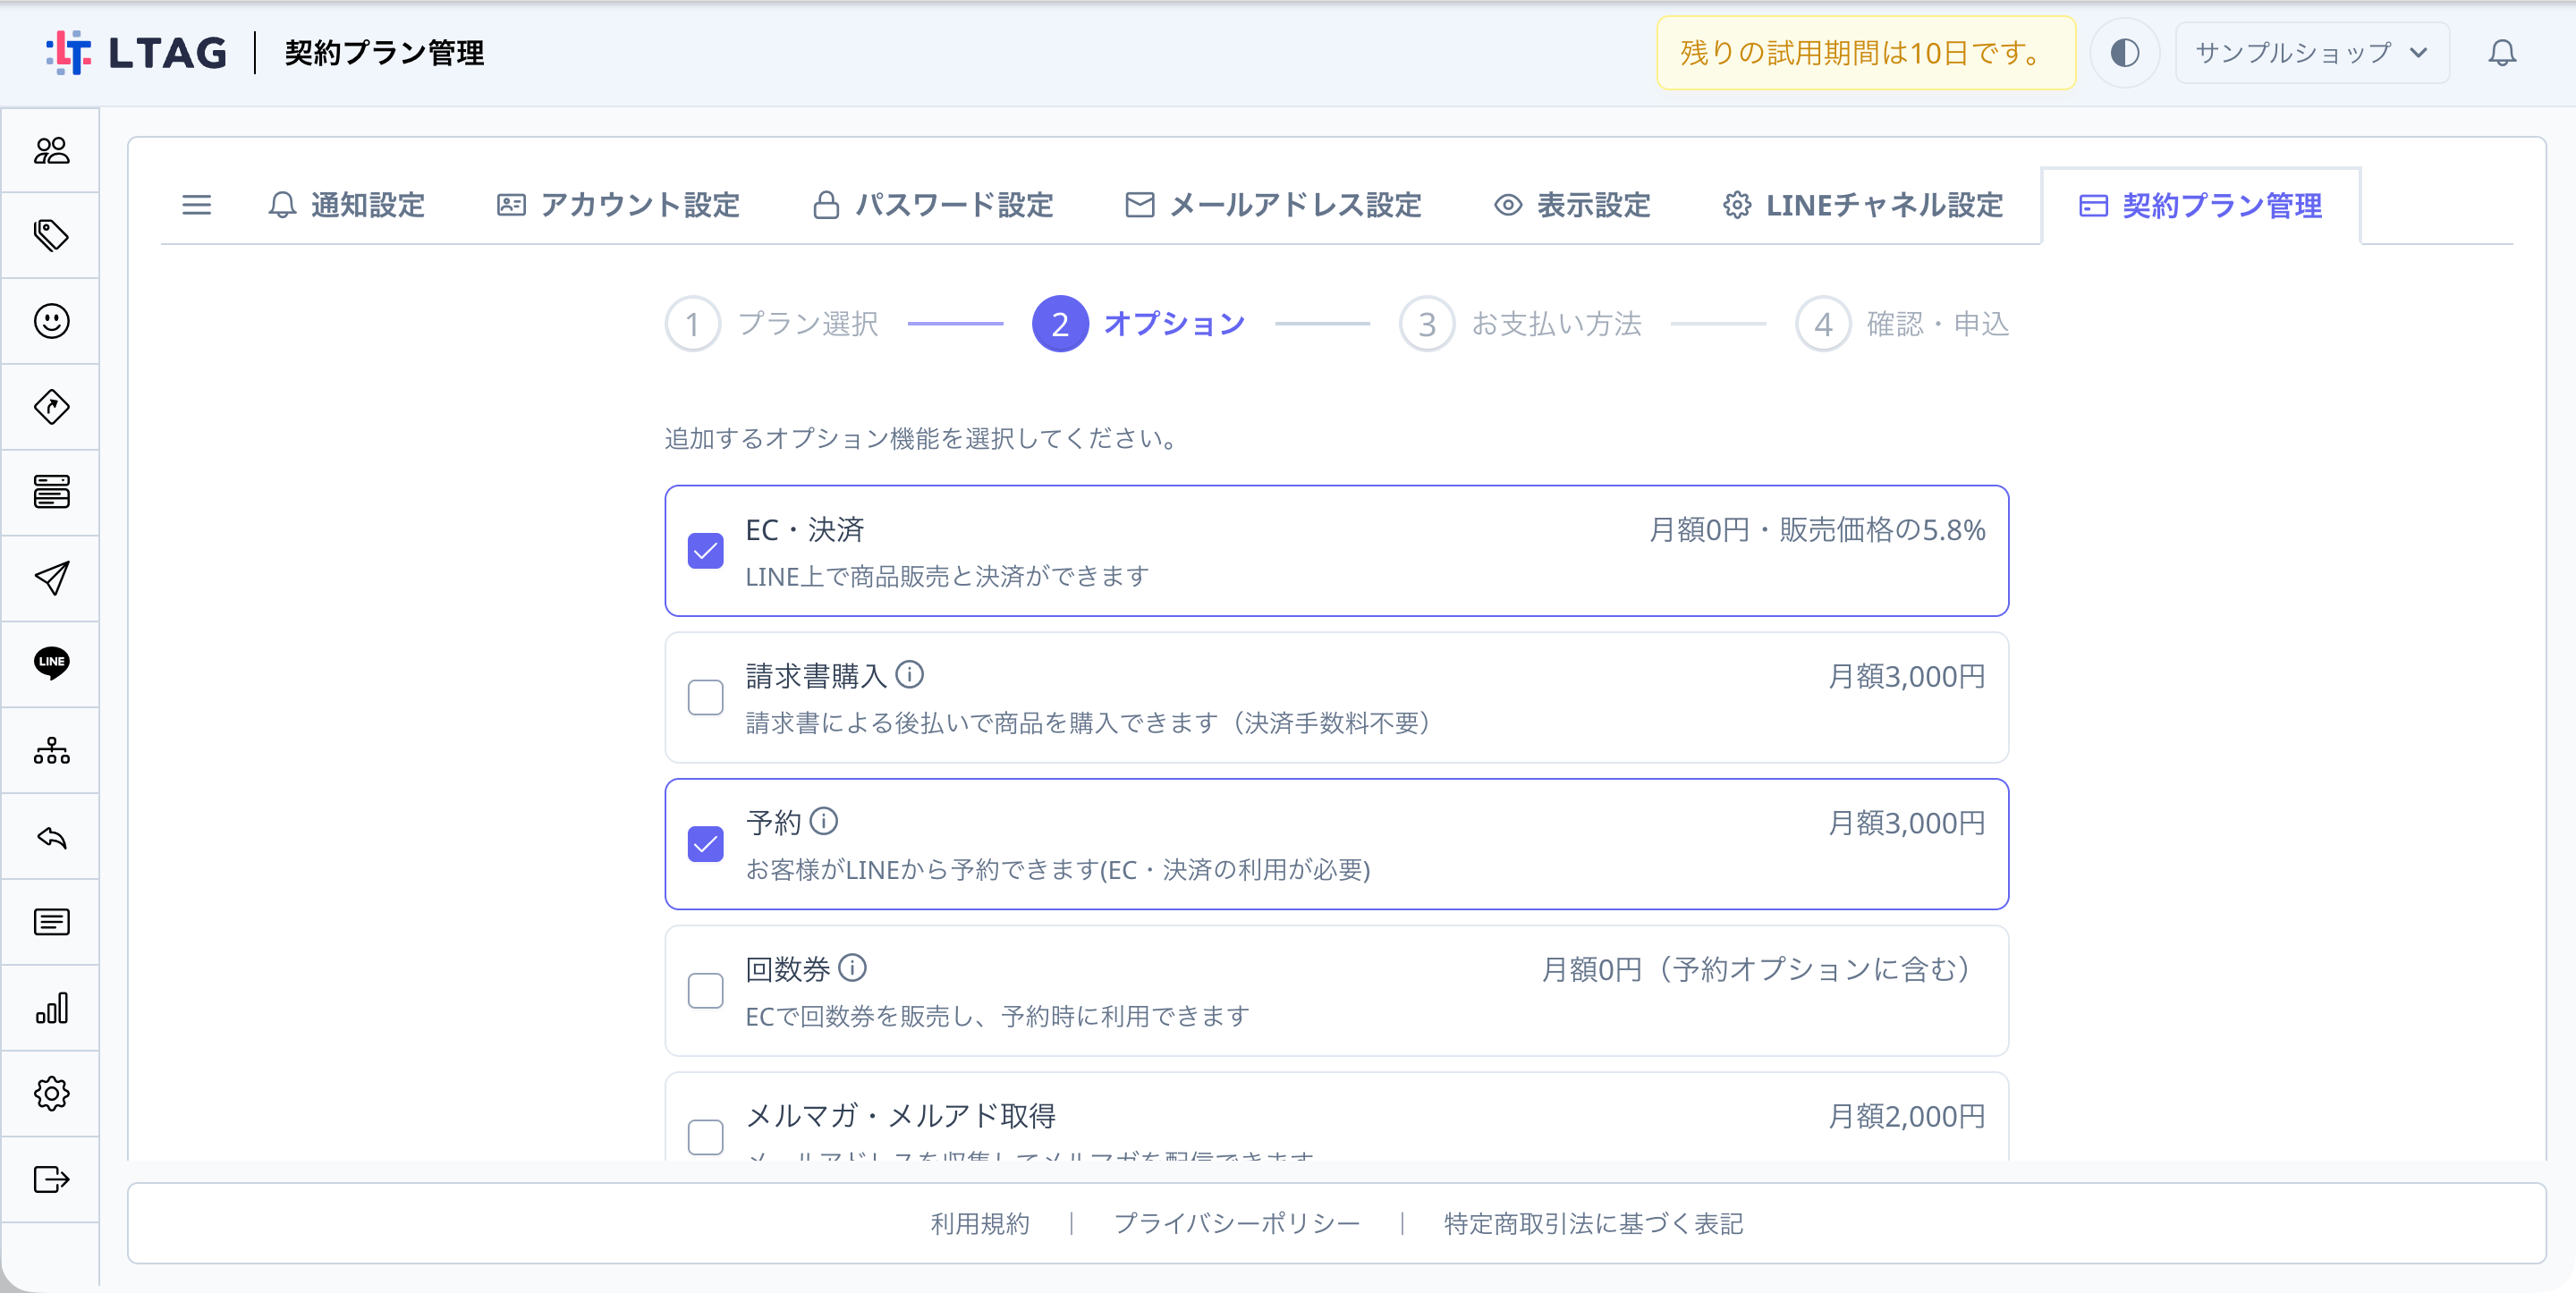Open the 利用規約 footer link
Image resolution: width=2576 pixels, height=1293 pixels.
[979, 1223]
